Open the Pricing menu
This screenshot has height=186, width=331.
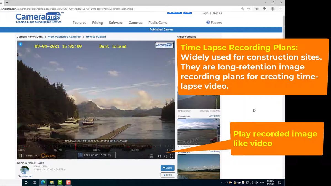pos(97,23)
